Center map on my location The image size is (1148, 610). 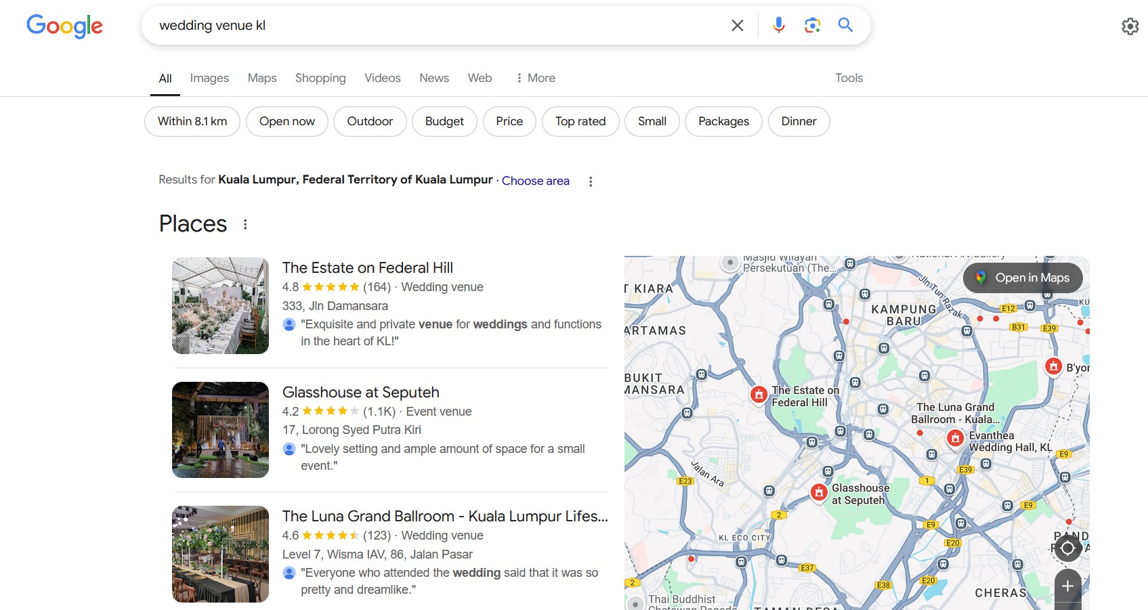point(1067,548)
